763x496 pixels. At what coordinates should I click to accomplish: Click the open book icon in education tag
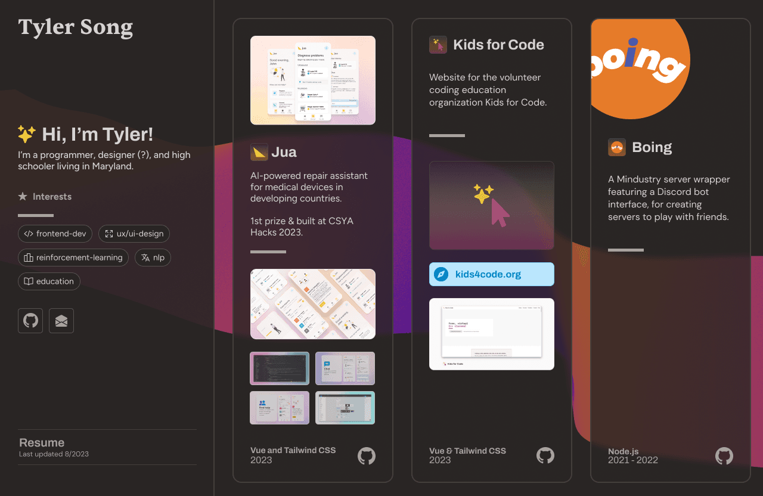(28, 281)
